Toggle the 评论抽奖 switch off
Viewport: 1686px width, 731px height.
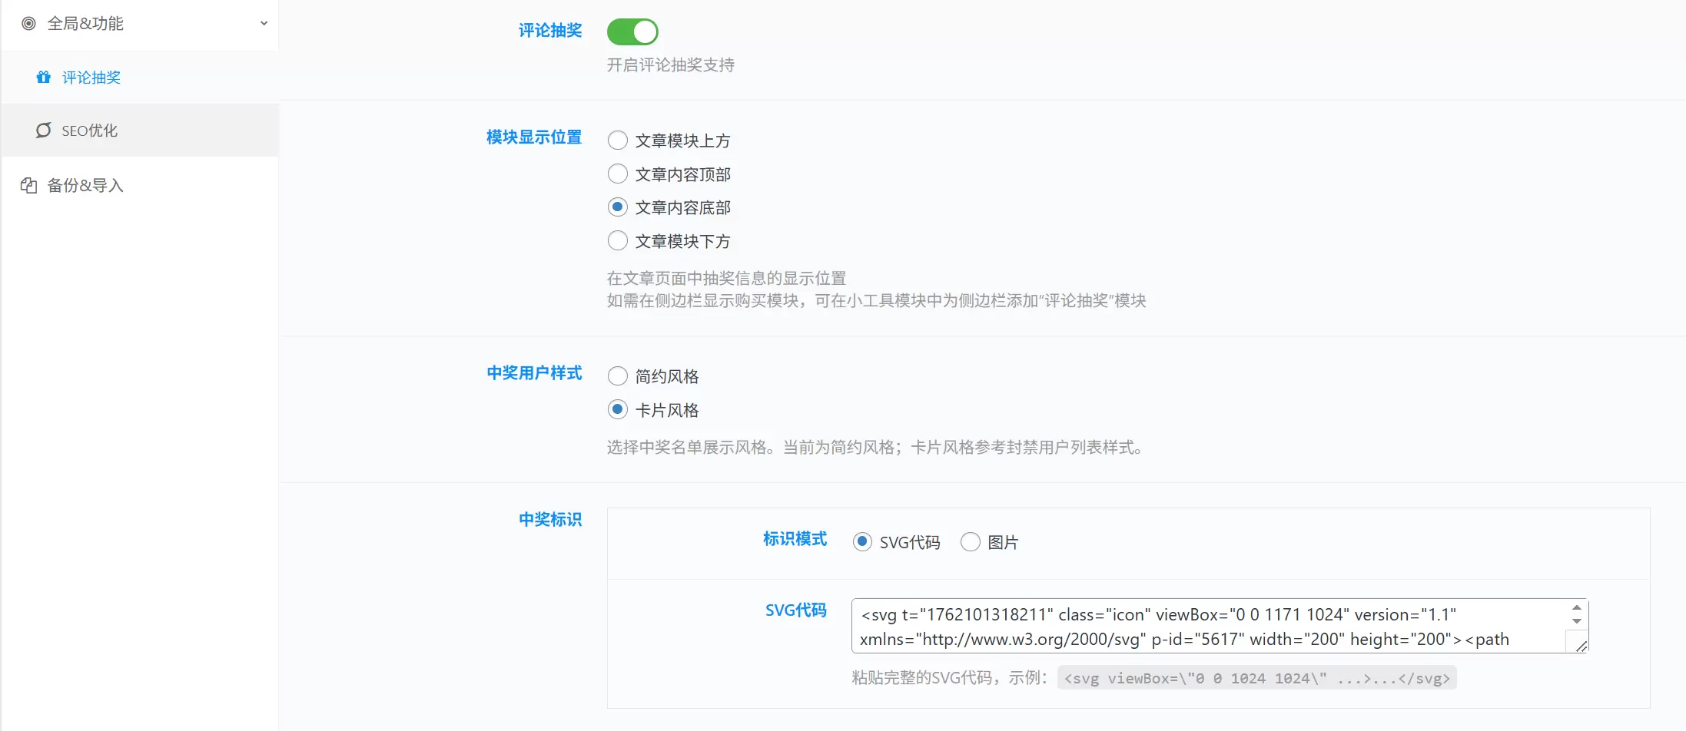632,31
